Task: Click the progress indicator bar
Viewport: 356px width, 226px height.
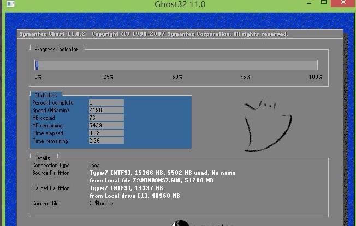Action: pyautogui.click(x=176, y=65)
